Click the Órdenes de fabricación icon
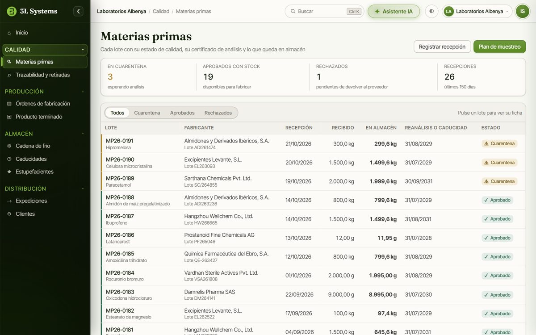 tap(9, 104)
